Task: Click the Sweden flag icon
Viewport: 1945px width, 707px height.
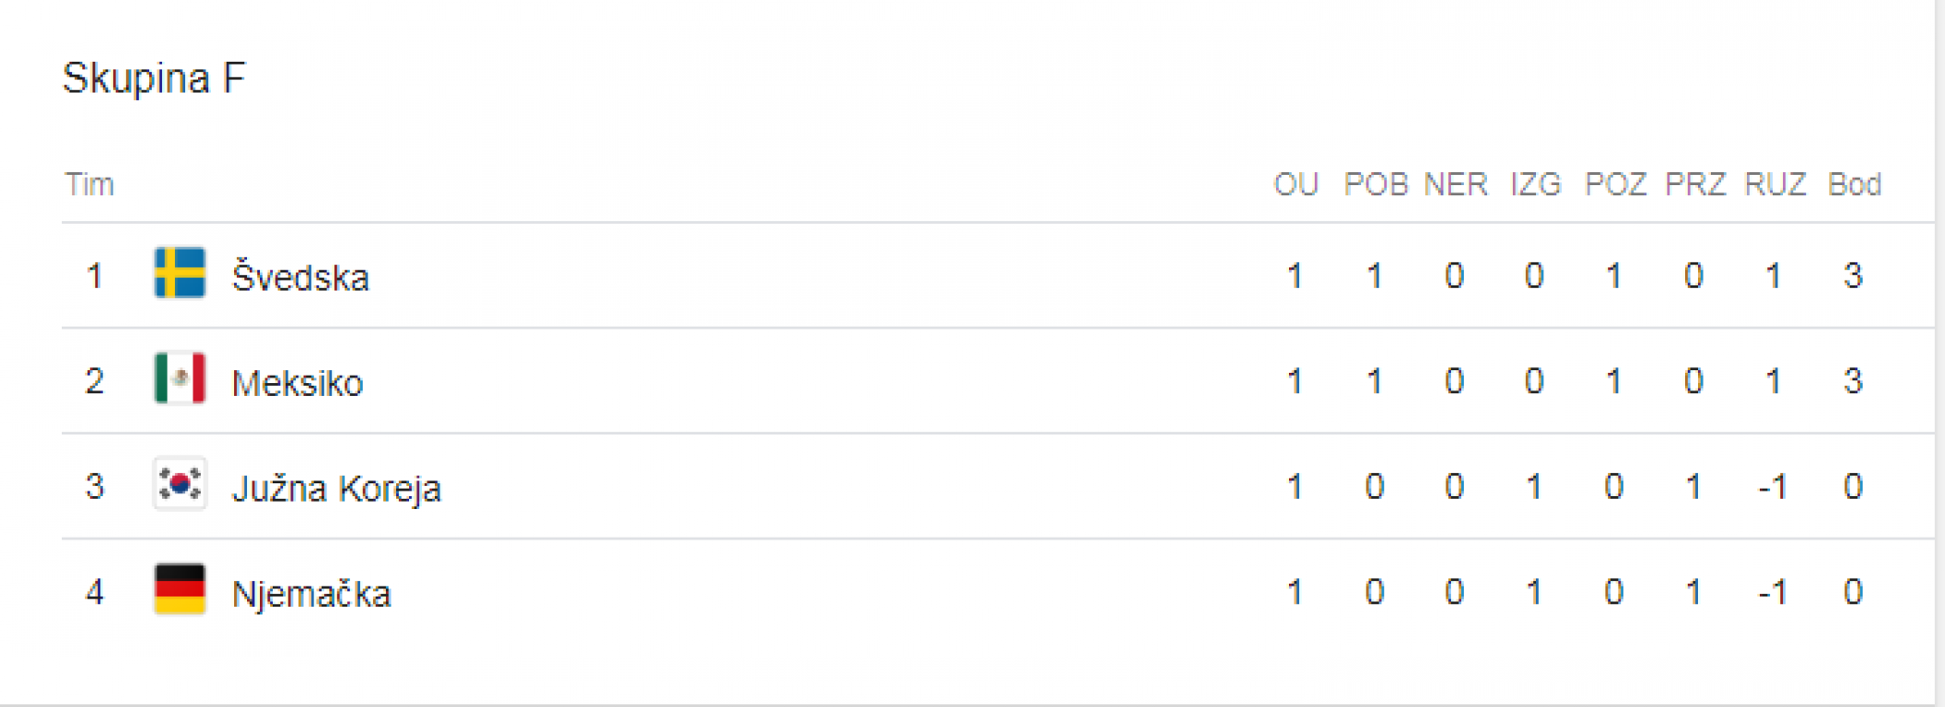Action: (180, 272)
